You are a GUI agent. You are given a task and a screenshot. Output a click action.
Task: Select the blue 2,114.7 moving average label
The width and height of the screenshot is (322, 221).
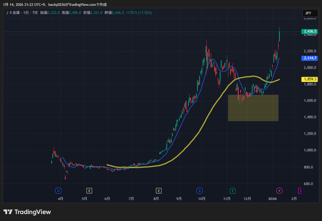tap(310, 58)
